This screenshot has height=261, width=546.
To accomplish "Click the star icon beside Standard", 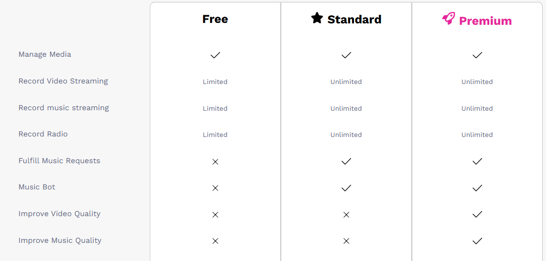I will 317,18.
